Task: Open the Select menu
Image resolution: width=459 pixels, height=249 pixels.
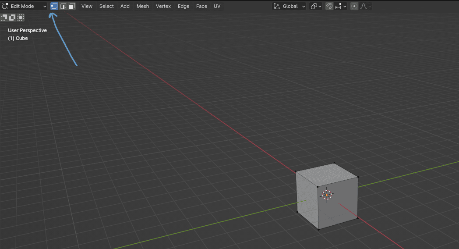Action: click(106, 6)
